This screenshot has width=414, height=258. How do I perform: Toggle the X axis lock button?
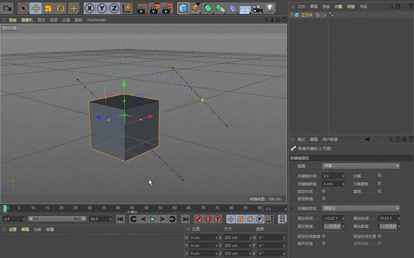pos(89,8)
